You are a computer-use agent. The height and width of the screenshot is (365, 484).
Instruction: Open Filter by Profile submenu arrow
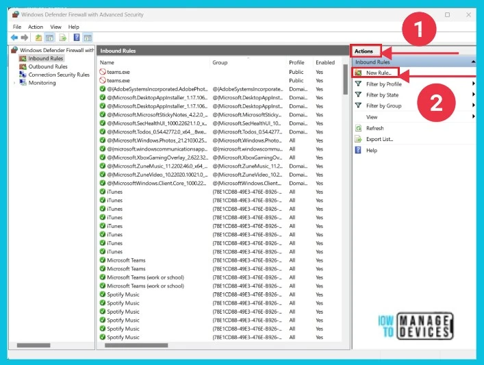[473, 84]
